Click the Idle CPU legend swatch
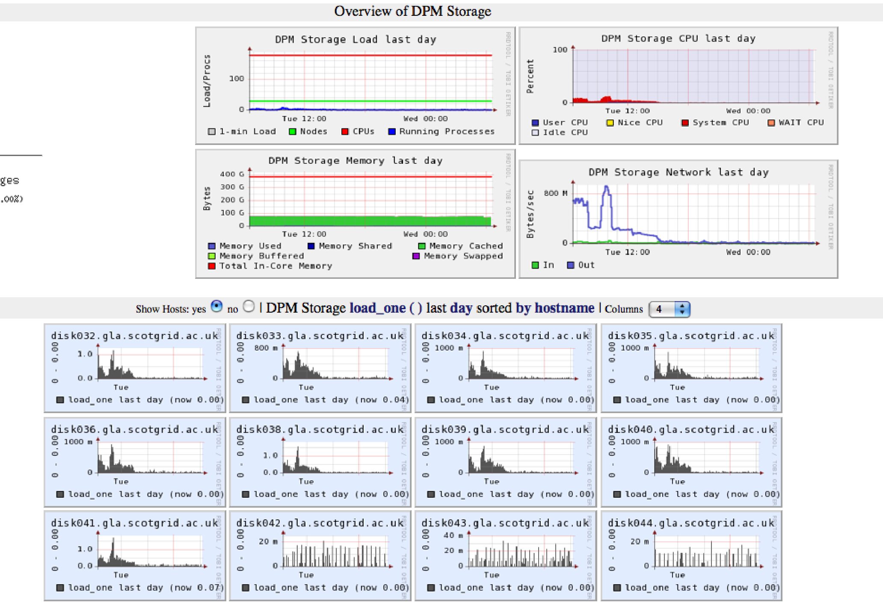 [535, 133]
